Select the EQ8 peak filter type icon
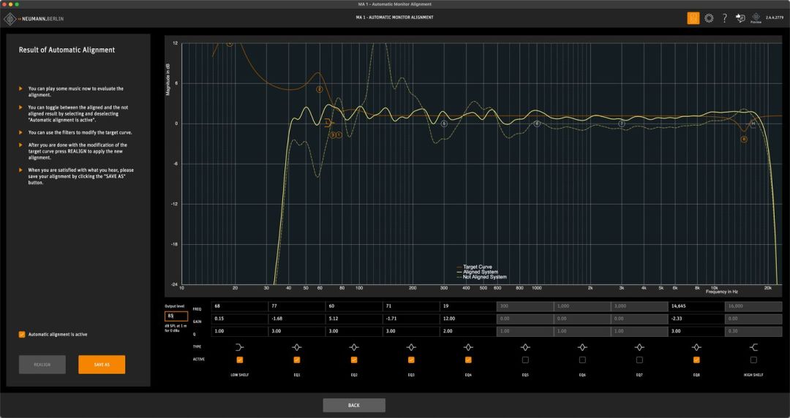This screenshot has height=418, width=790. click(696, 347)
